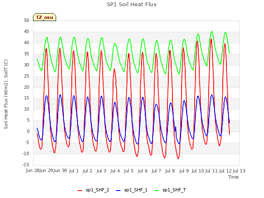264x198 pixels.
Task: Click the Jun 30 x-axis tick label
Action: click(60, 171)
